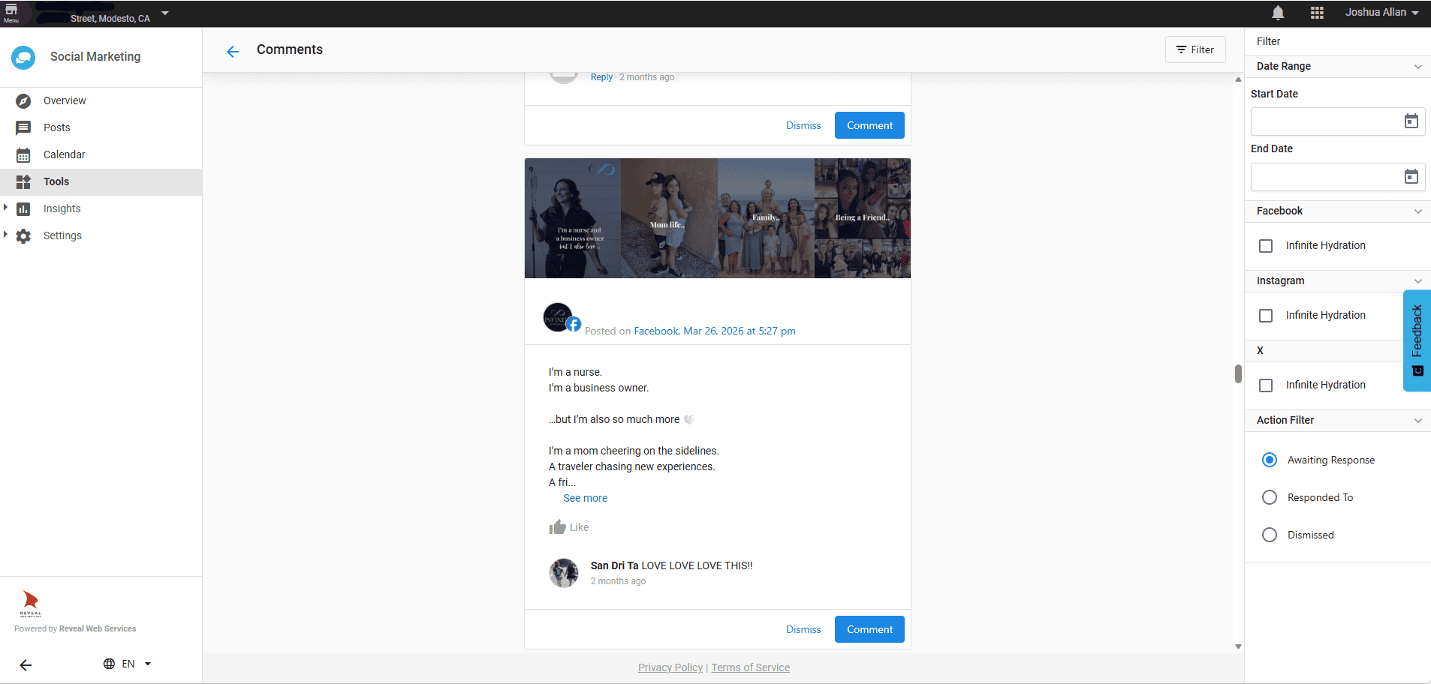
Task: Go back using the Comments back arrow
Action: (233, 51)
